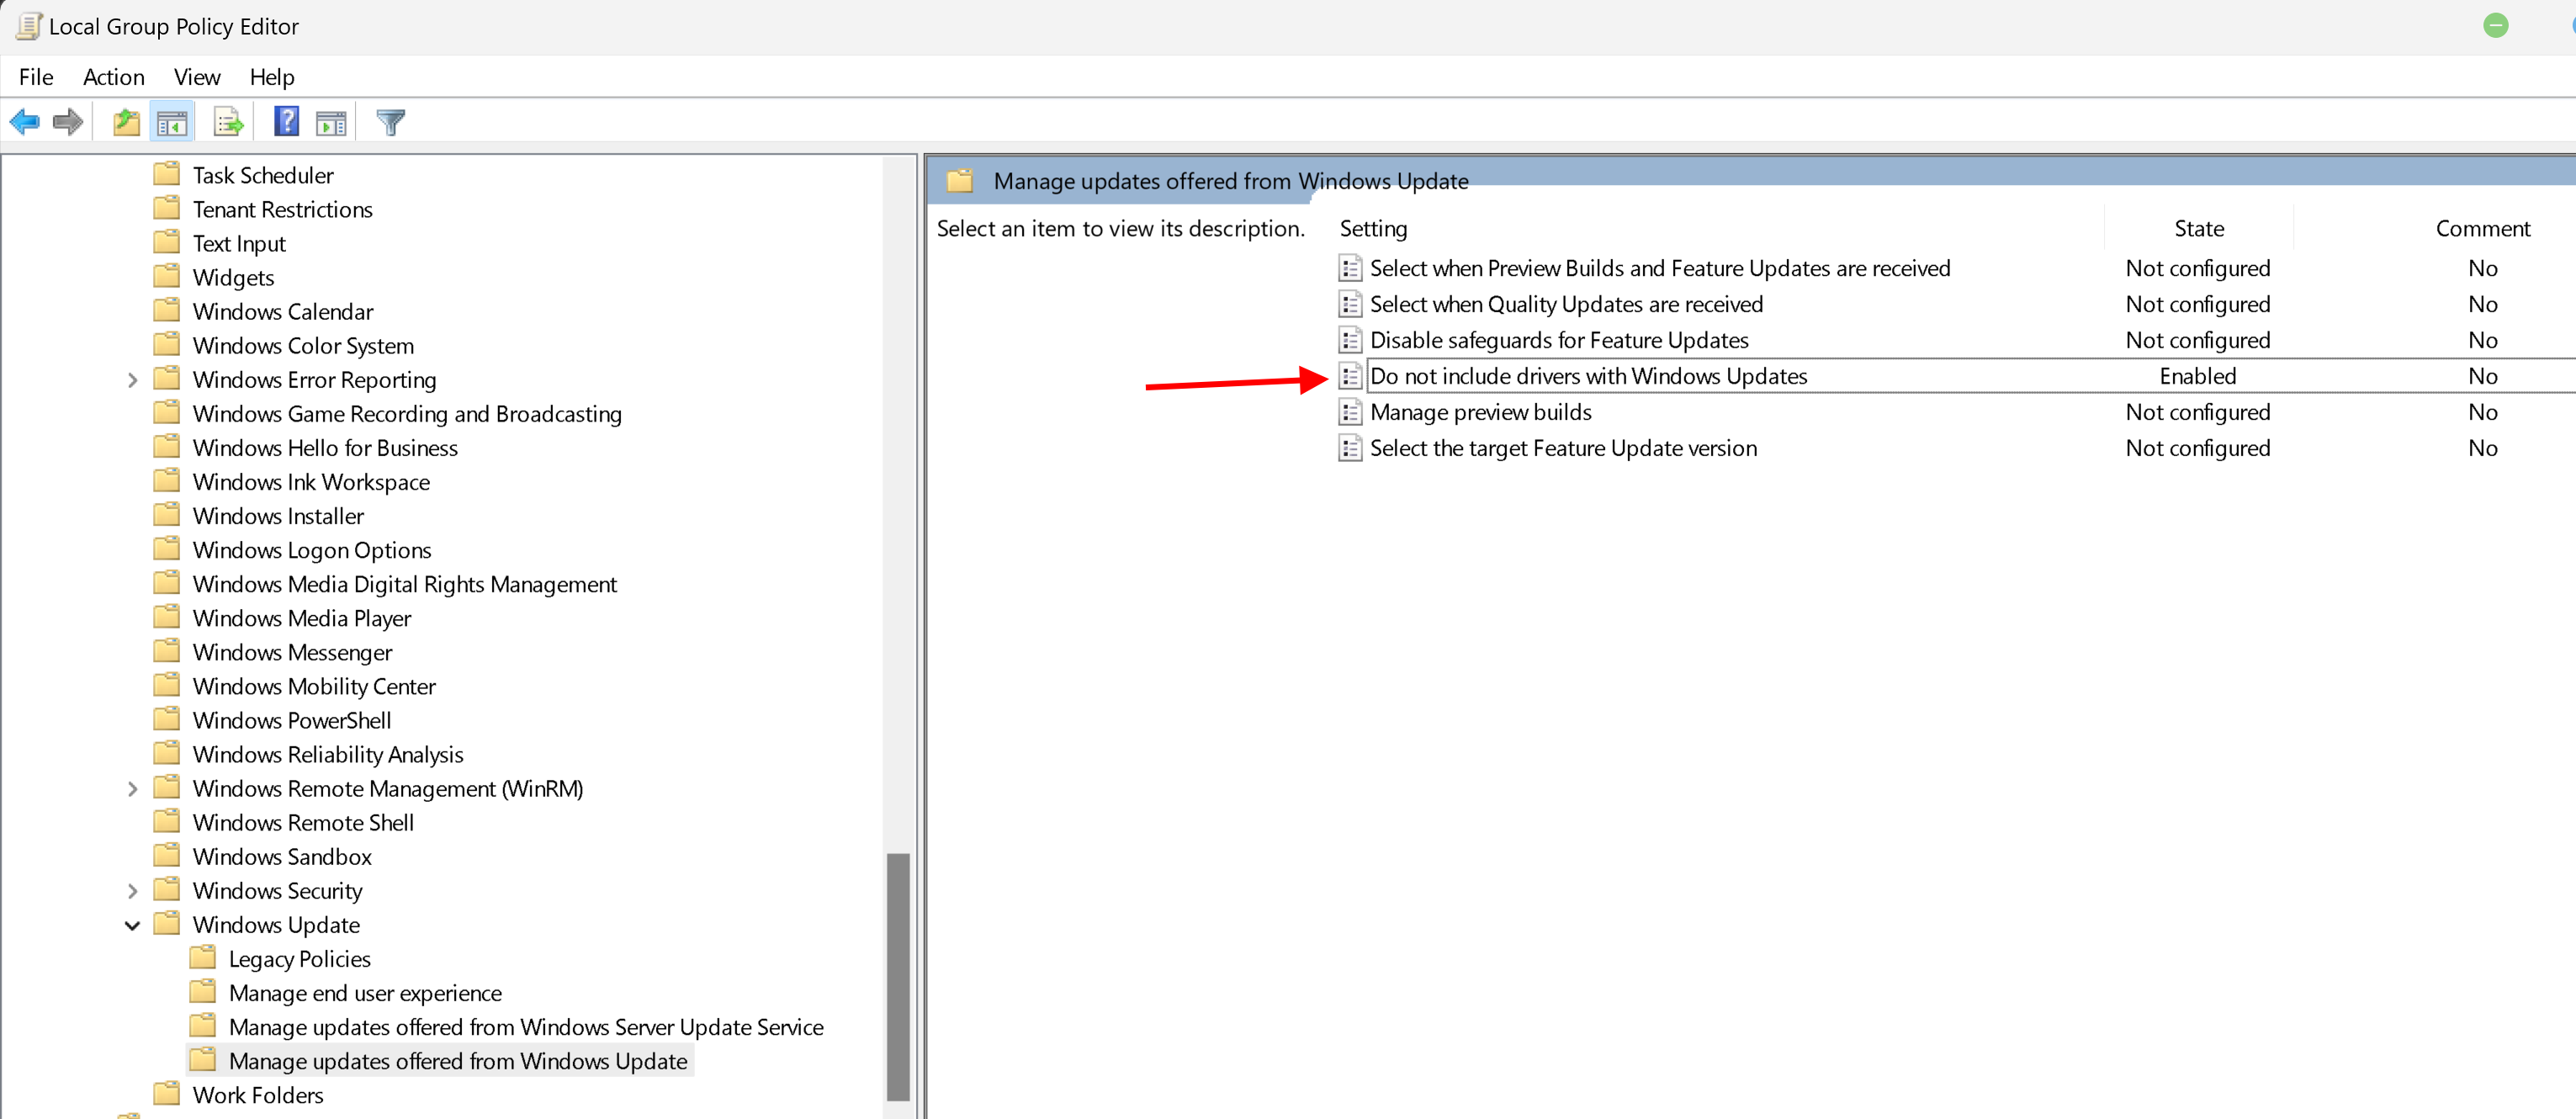This screenshot has width=2576, height=1119.
Task: Click the Back arrow toolbar icon
Action: [x=24, y=122]
